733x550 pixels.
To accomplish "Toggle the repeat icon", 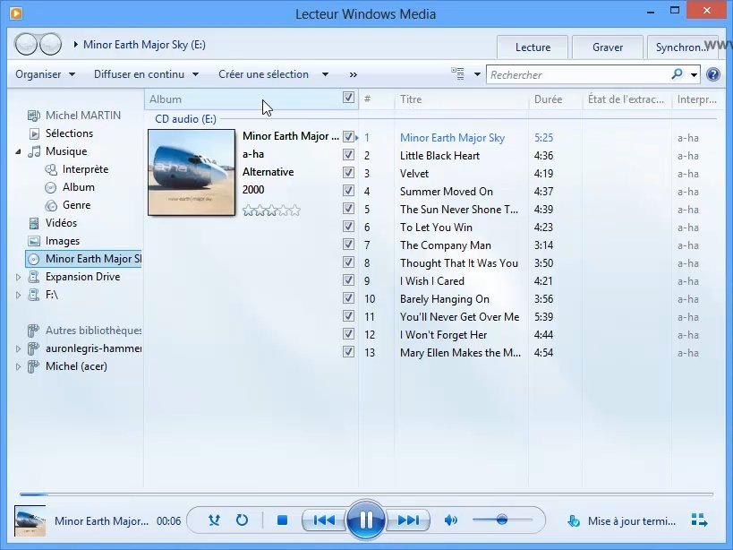I will click(242, 520).
